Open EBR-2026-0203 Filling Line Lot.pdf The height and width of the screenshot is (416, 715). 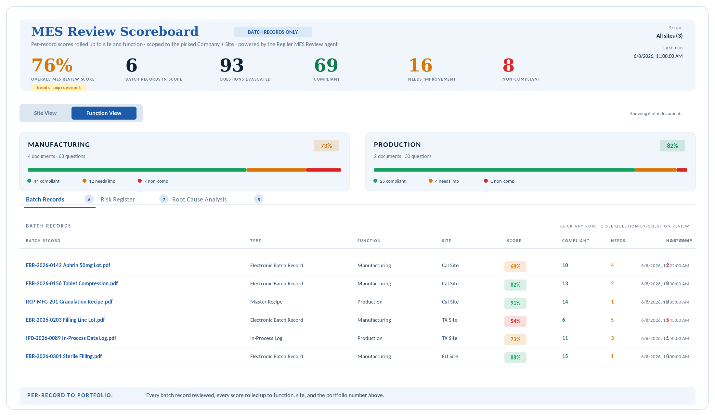65,320
